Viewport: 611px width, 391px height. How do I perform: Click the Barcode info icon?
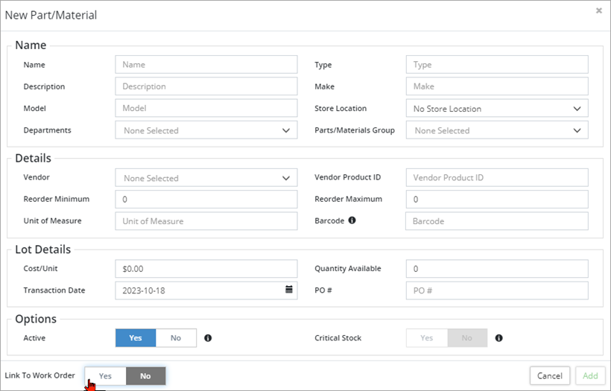[352, 220]
